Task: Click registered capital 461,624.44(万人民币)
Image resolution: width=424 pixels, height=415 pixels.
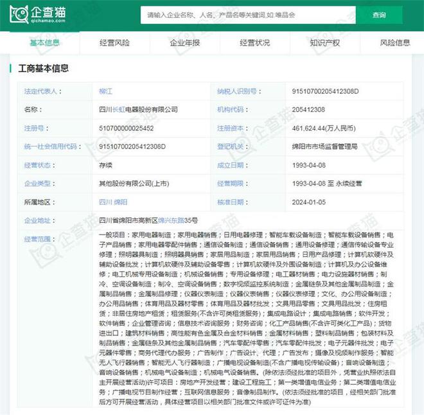Action: coord(324,128)
